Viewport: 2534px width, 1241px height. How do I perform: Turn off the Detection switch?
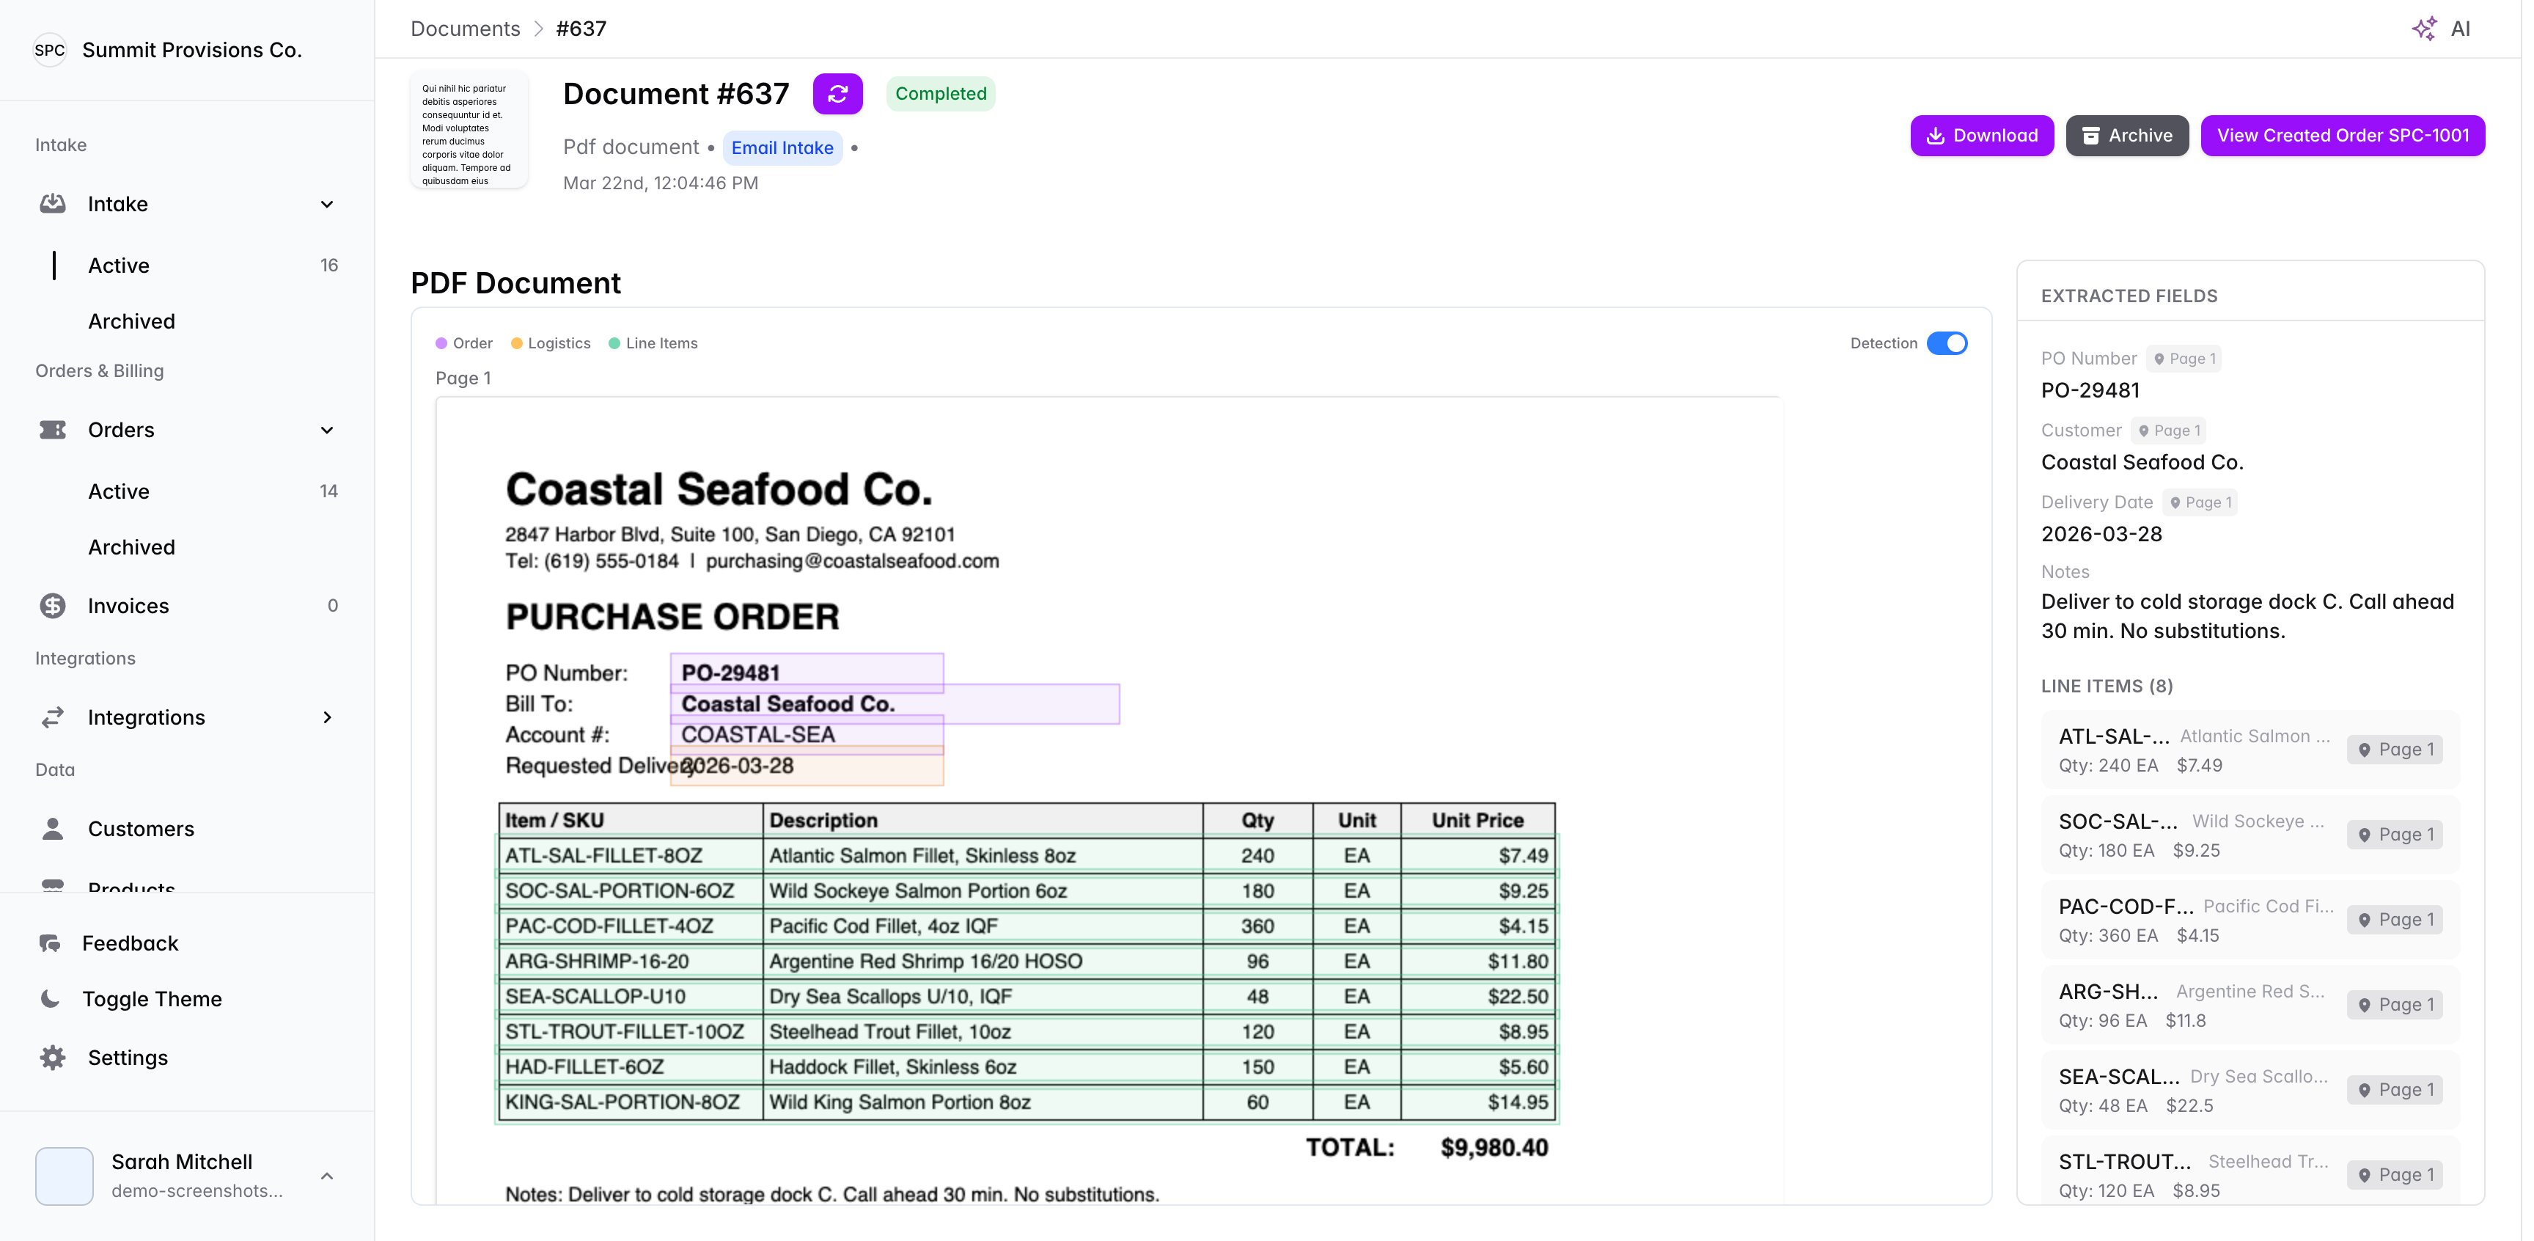[1946, 343]
